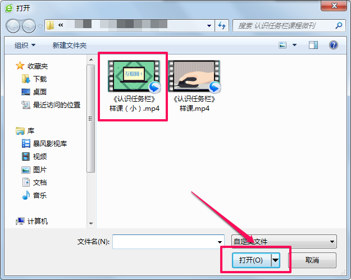Click the 取消 button
Screen dimensions: 351x280
tap(312, 260)
